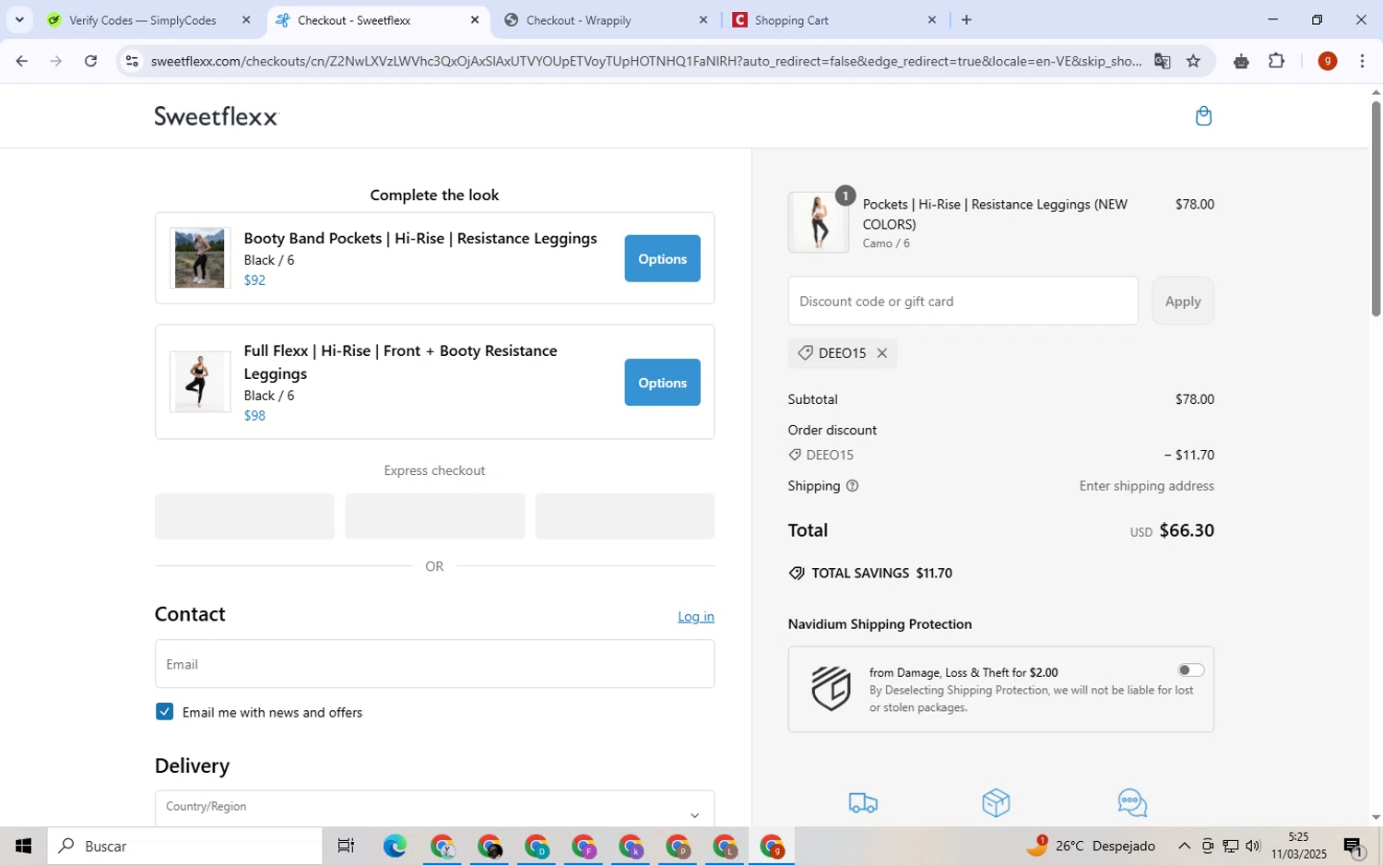
Task: Click the Sweetflexx logo
Action: pos(216,116)
